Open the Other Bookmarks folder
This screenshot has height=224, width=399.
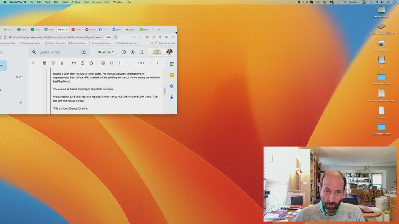pyautogui.click(x=165, y=43)
